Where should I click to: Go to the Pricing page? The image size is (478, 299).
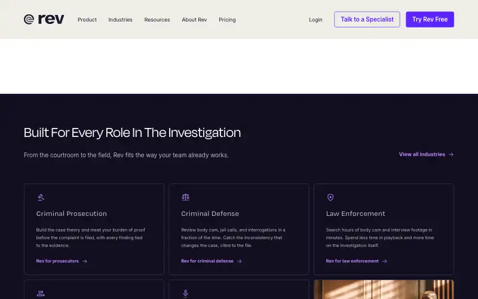click(227, 20)
